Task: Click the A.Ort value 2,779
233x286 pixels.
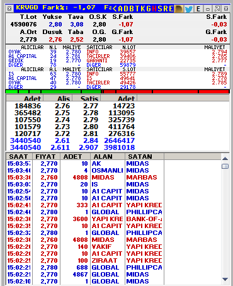Action: (x=28, y=40)
